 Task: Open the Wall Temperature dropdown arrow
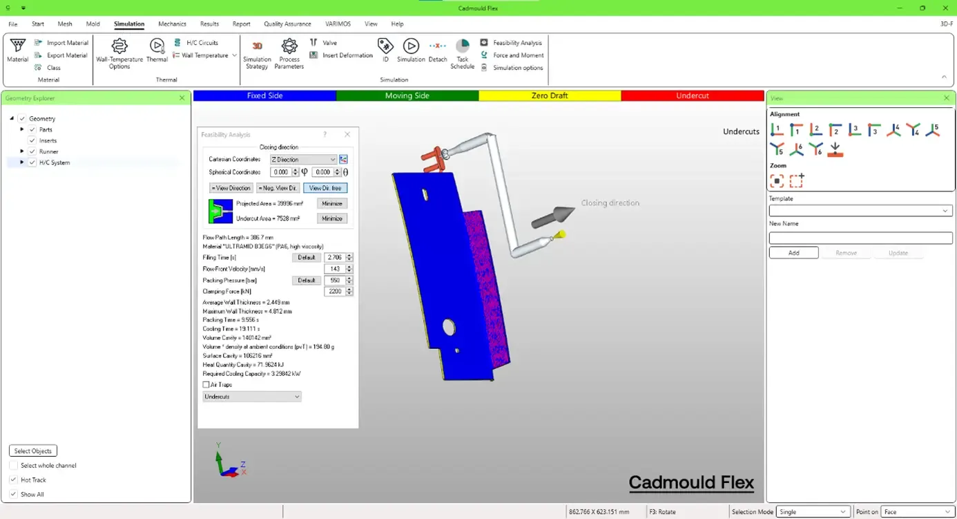pos(235,55)
